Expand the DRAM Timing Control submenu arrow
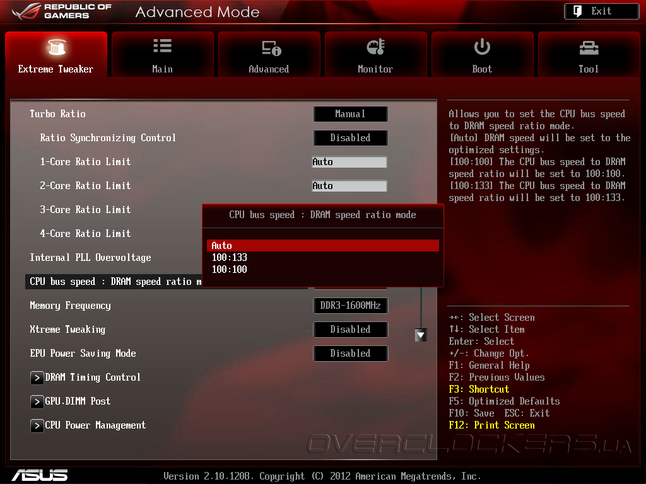 click(x=37, y=377)
